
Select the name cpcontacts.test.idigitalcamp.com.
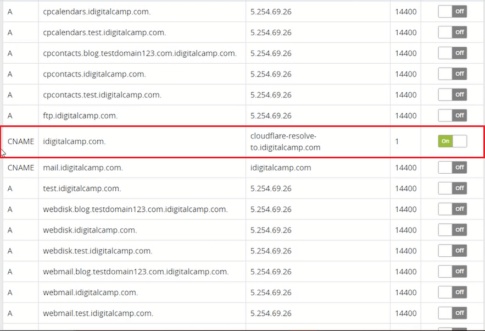pyautogui.click(x=102, y=95)
